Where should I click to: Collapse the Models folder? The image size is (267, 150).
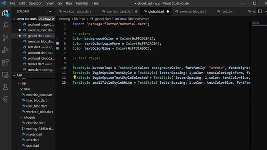(21, 117)
